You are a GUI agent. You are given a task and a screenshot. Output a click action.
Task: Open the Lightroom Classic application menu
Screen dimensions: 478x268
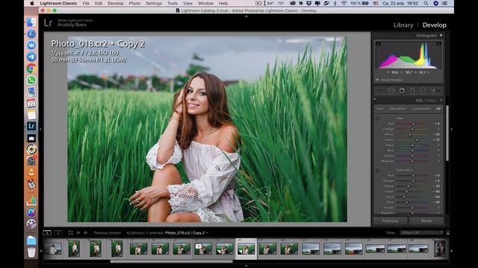58,3
